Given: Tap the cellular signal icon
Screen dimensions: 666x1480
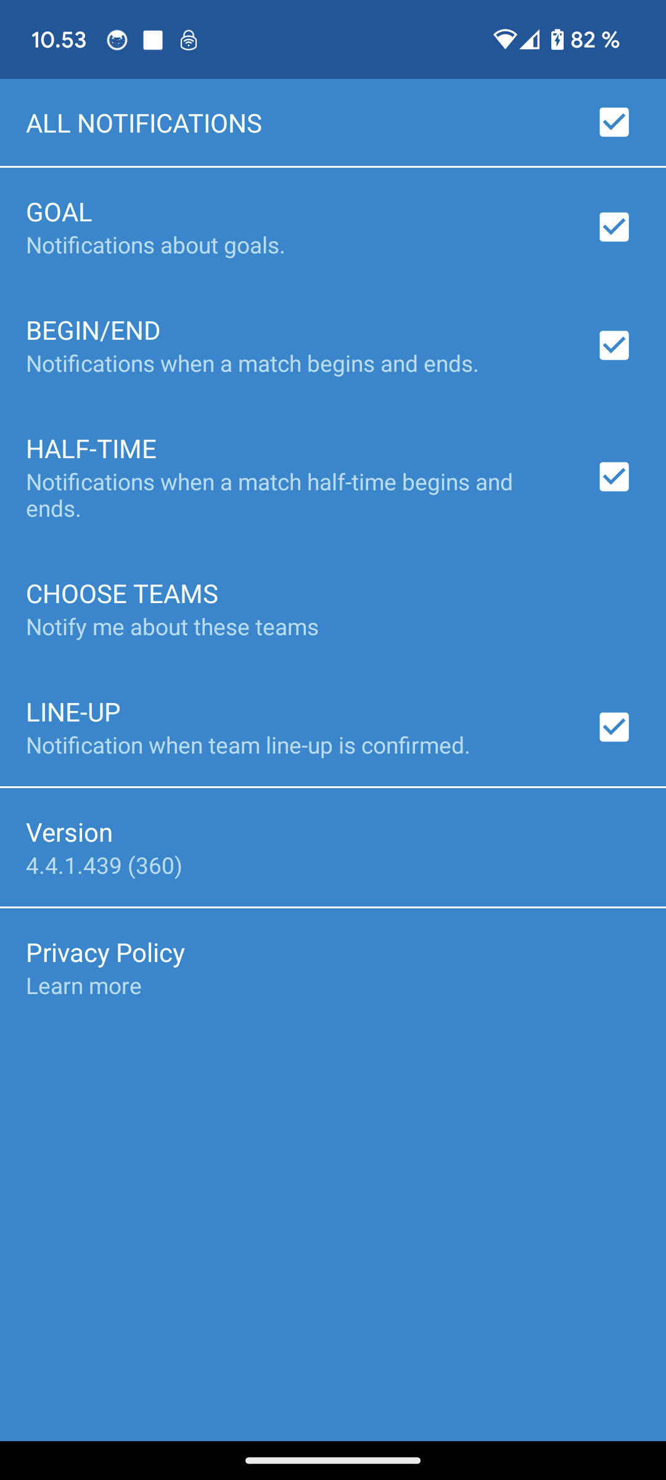Looking at the screenshot, I should [x=530, y=40].
